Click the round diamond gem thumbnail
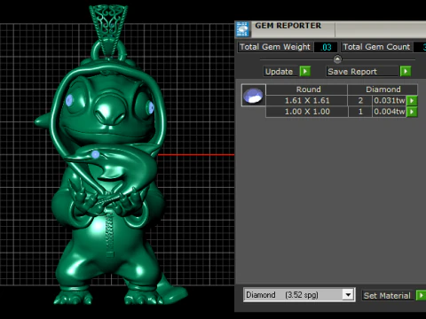This screenshot has width=426, height=319. click(x=253, y=96)
